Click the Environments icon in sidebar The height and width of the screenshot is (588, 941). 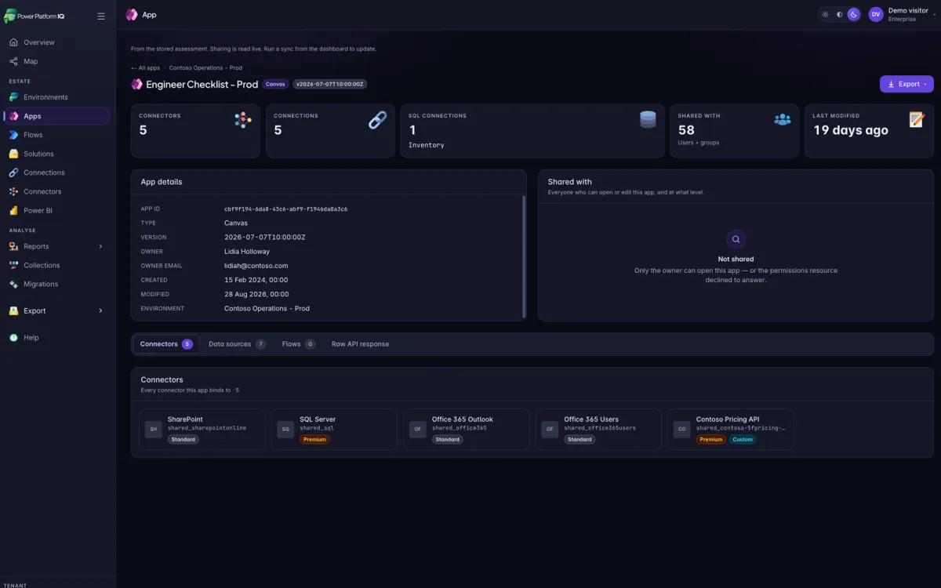coord(14,97)
